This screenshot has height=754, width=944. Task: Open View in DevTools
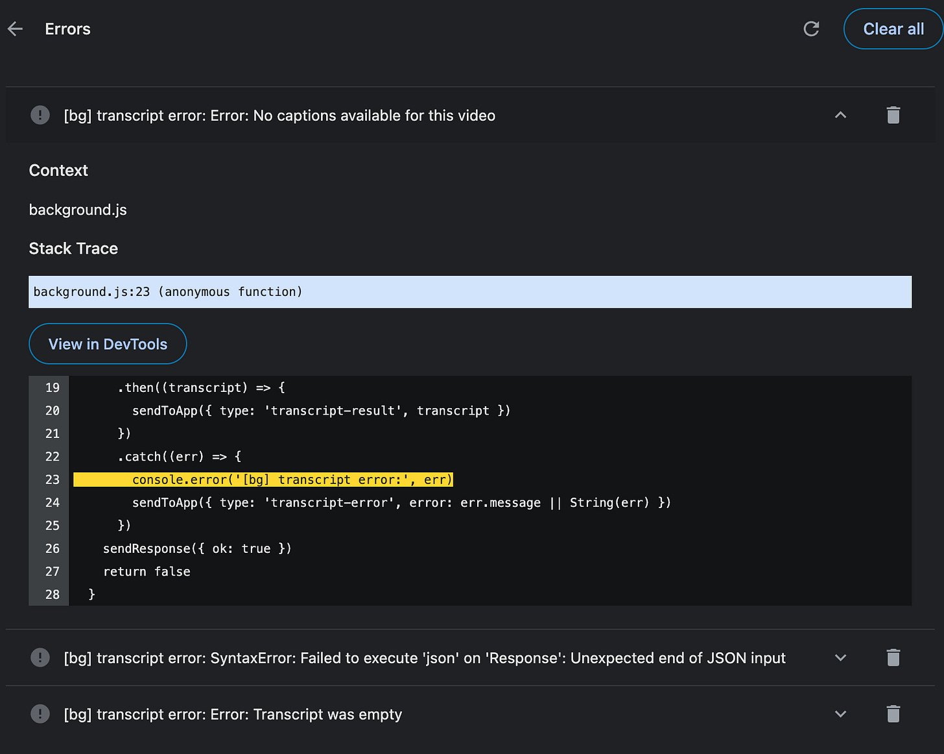pos(108,344)
